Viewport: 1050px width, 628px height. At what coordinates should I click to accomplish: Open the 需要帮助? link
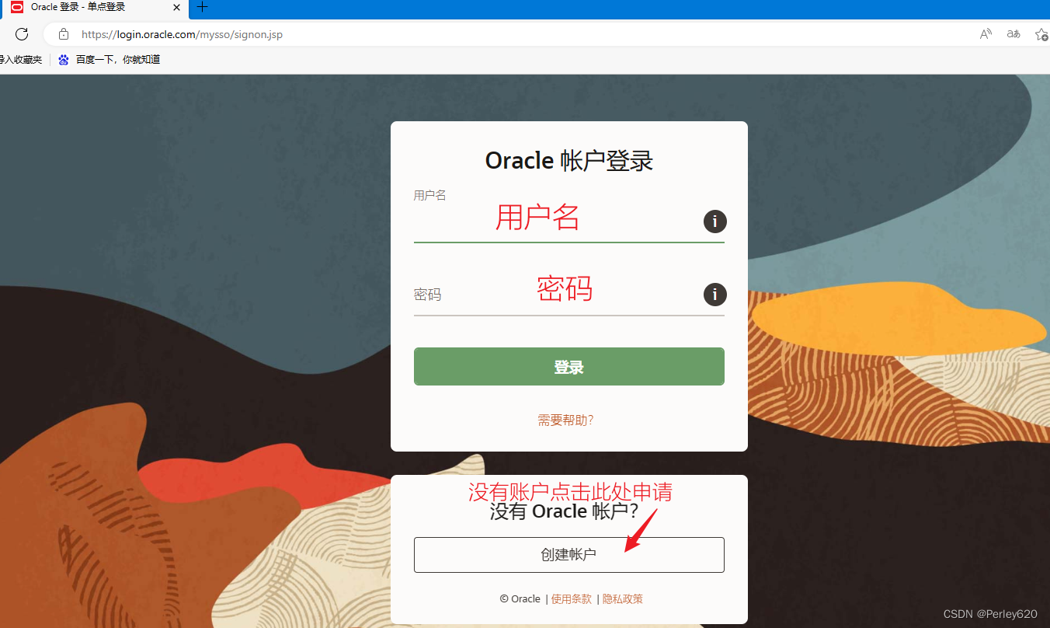tap(565, 420)
